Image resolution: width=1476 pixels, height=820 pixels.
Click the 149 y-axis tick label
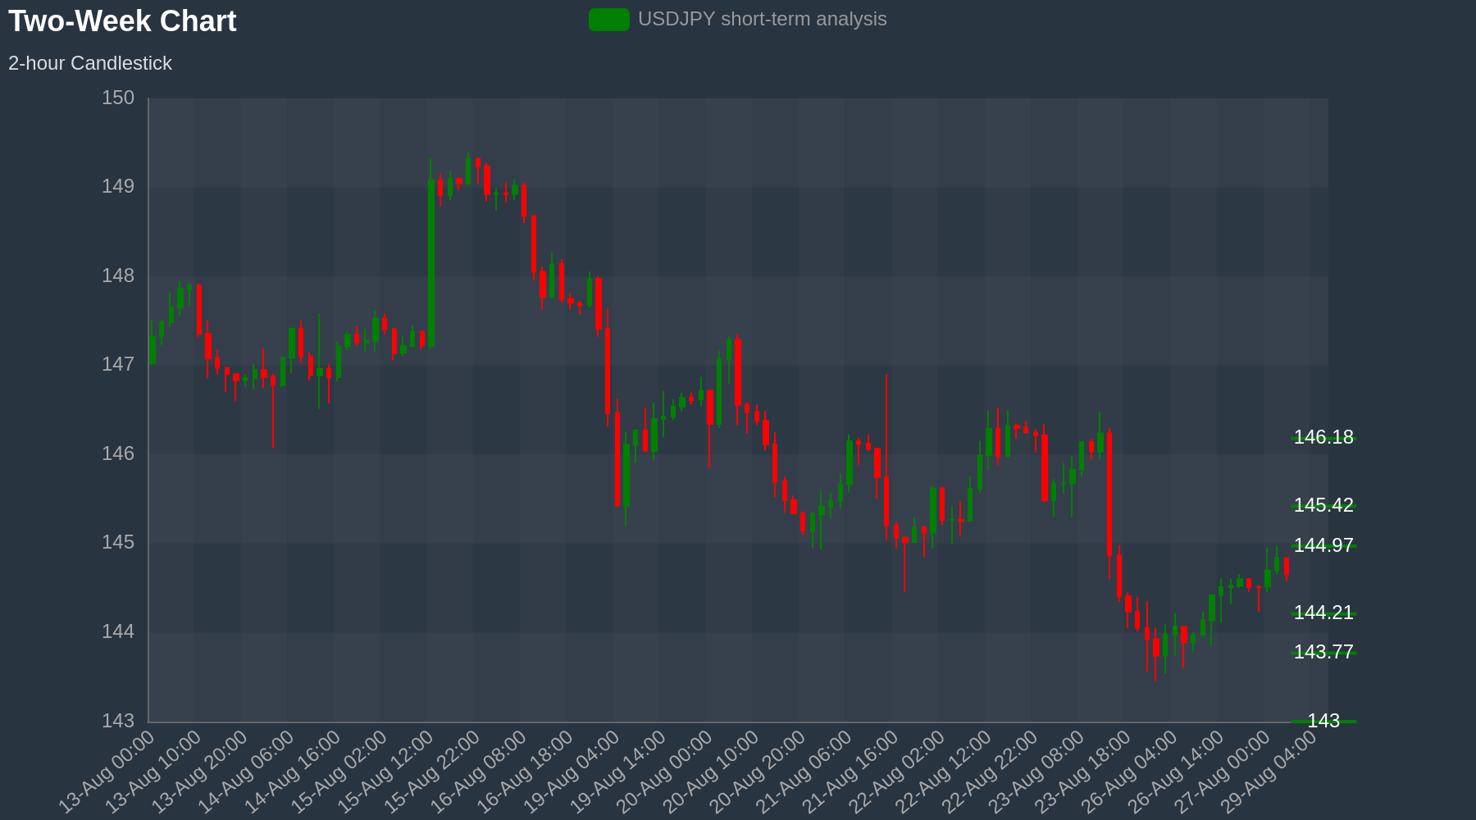click(x=118, y=187)
